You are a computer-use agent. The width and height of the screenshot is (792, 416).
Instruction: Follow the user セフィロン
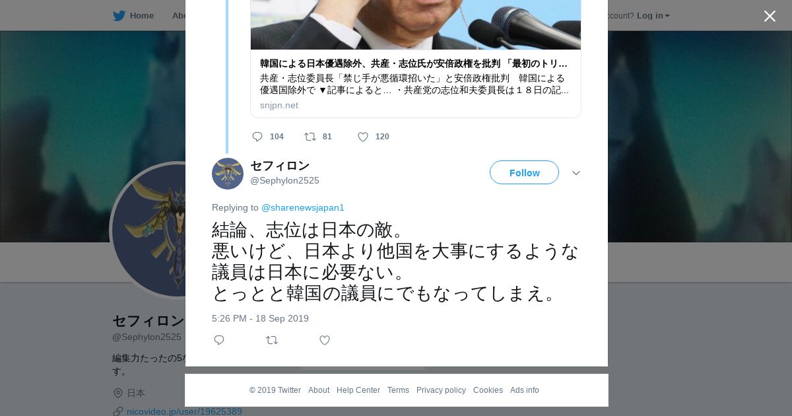point(524,172)
